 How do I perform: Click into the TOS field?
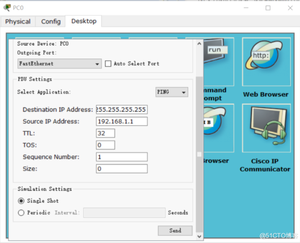click(105, 145)
